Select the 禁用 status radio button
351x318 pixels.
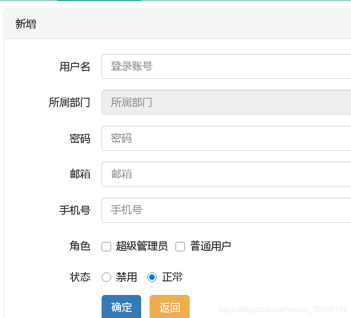(106, 277)
